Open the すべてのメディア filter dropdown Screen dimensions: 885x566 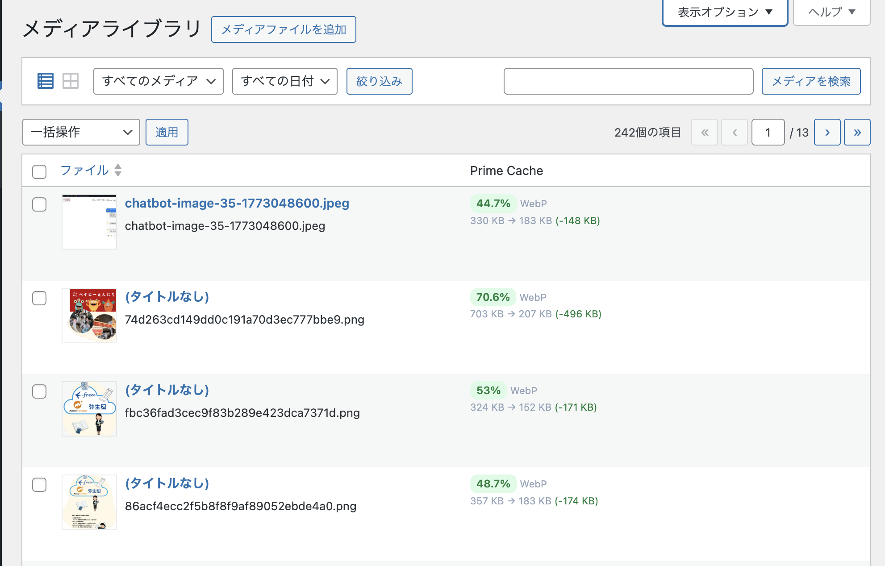(159, 81)
